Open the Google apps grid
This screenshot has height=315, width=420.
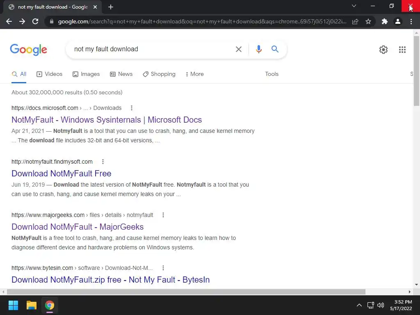click(402, 50)
